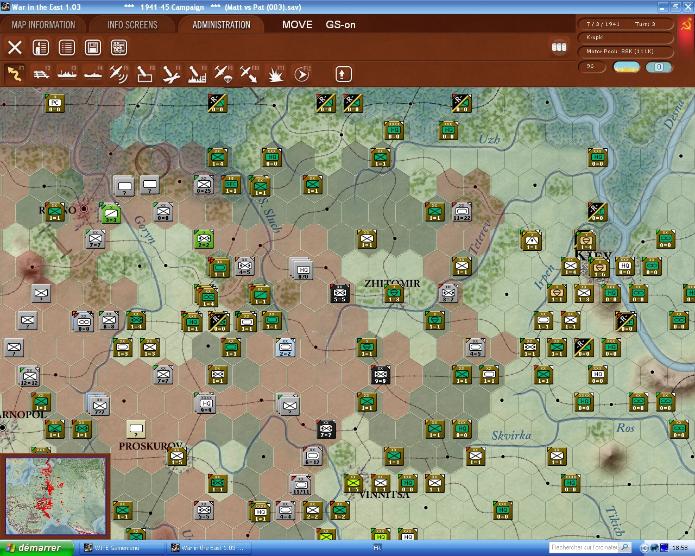The height and width of the screenshot is (556, 695).
Task: Click the Soviet hammer and sickle flag
Action: [x=685, y=25]
